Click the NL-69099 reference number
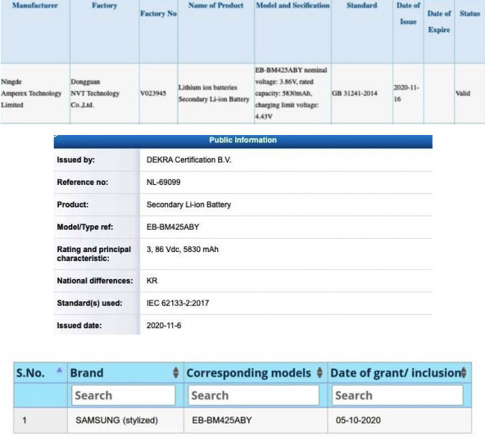 [x=165, y=183]
